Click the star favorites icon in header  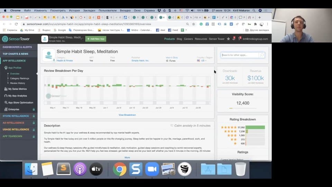(x=228, y=39)
